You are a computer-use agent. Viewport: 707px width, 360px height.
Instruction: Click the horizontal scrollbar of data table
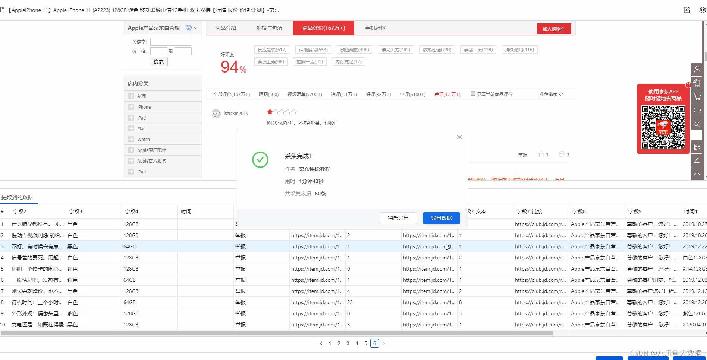[x=276, y=333]
